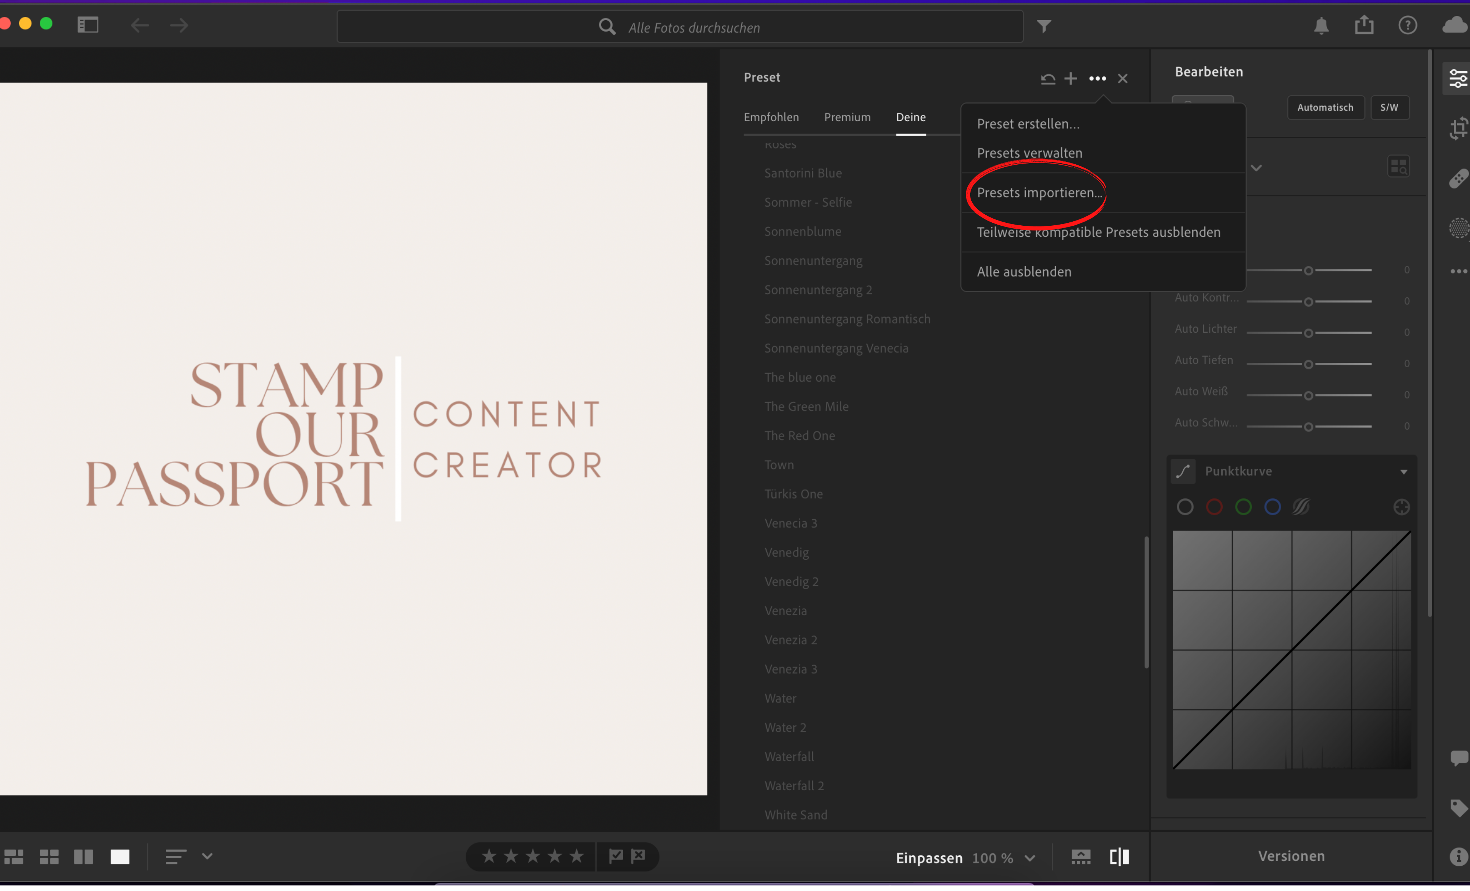1470x891 pixels.
Task: Open the Preset panel three-dot menu
Action: tap(1098, 79)
